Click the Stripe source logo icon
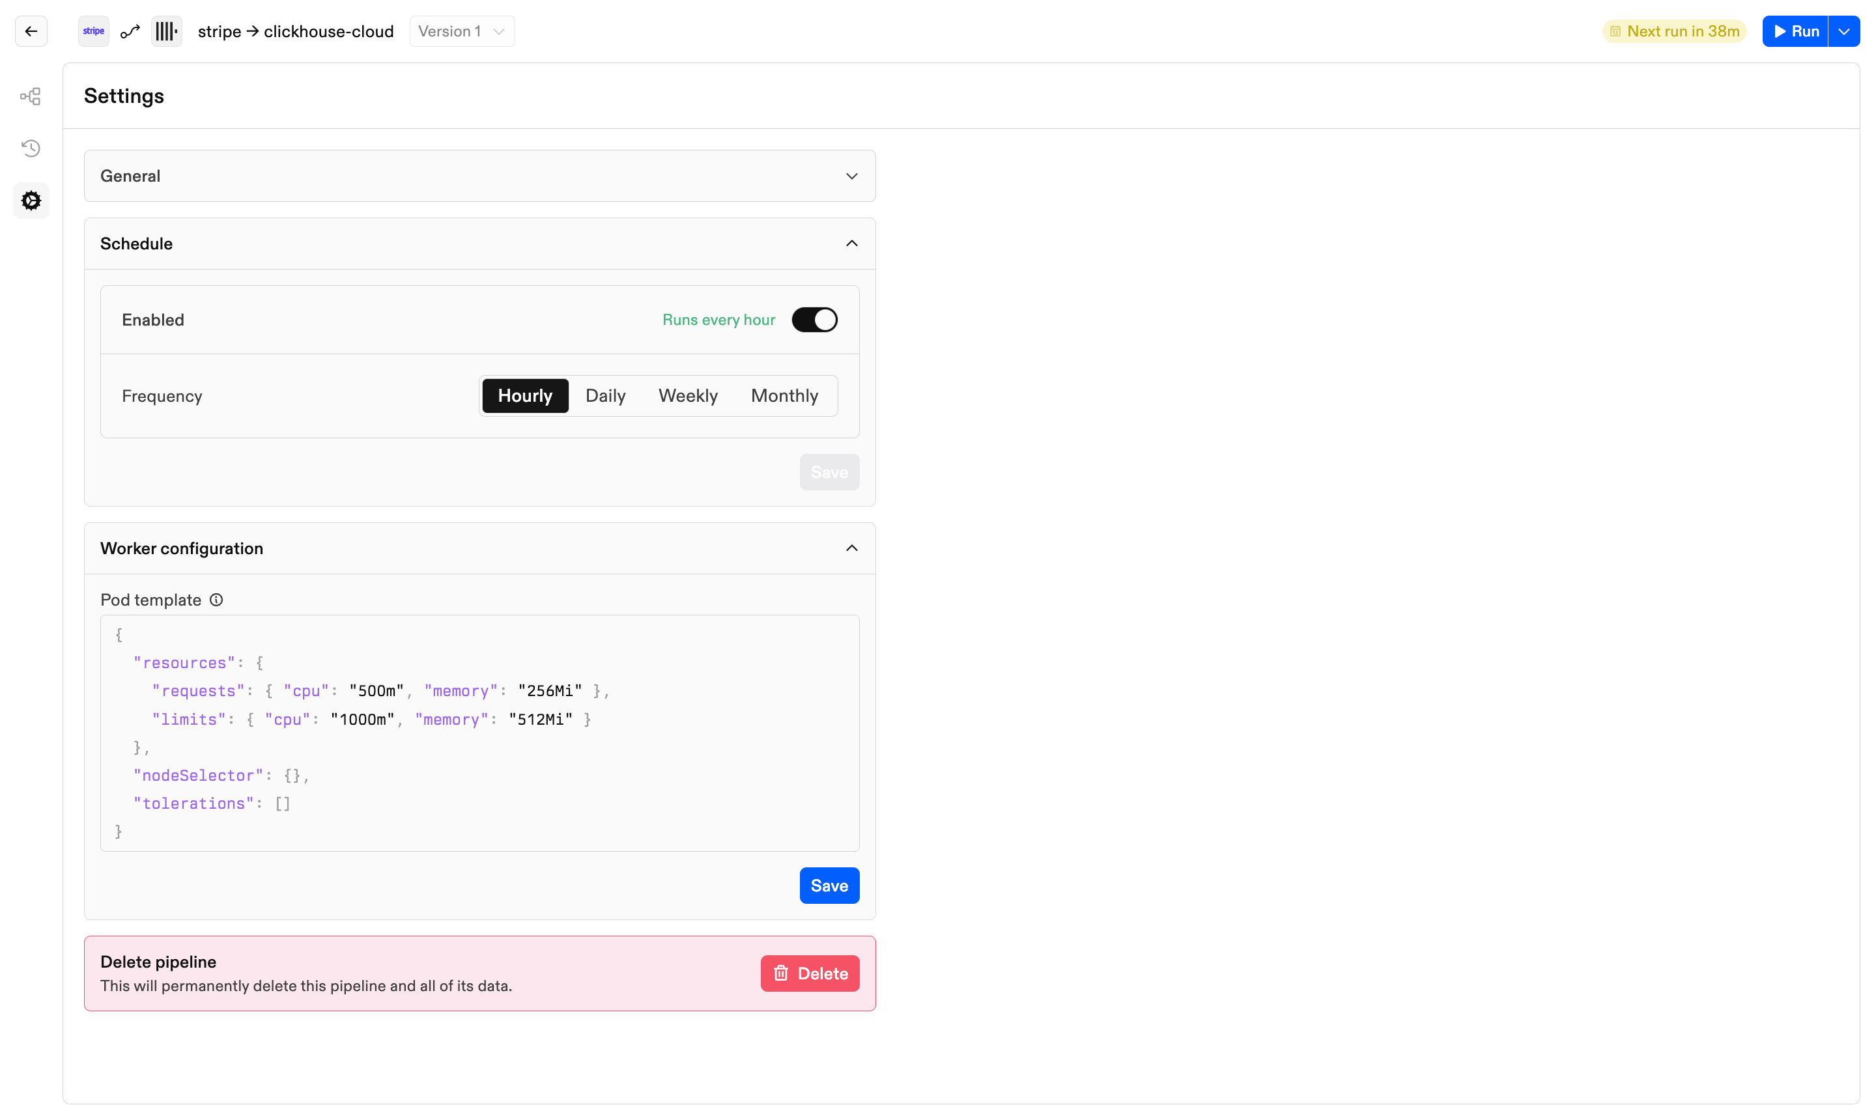 point(94,31)
